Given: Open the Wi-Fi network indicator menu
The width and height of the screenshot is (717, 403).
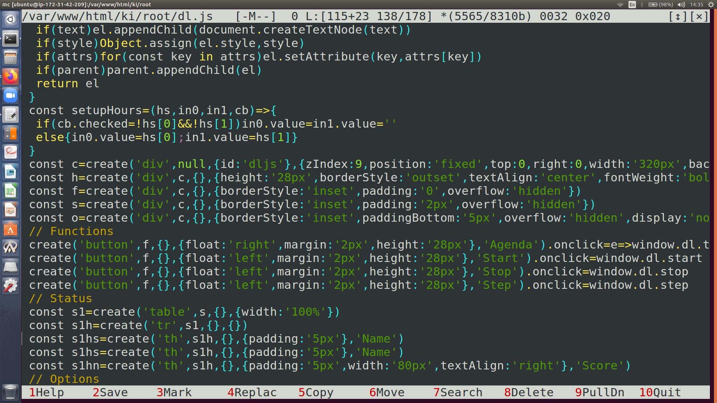Looking at the screenshot, I should coord(620,4).
